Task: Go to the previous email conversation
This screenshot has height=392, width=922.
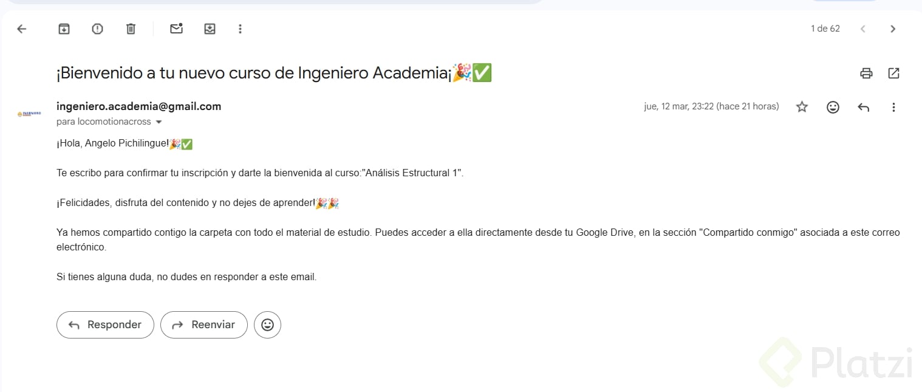Action: tap(862, 29)
